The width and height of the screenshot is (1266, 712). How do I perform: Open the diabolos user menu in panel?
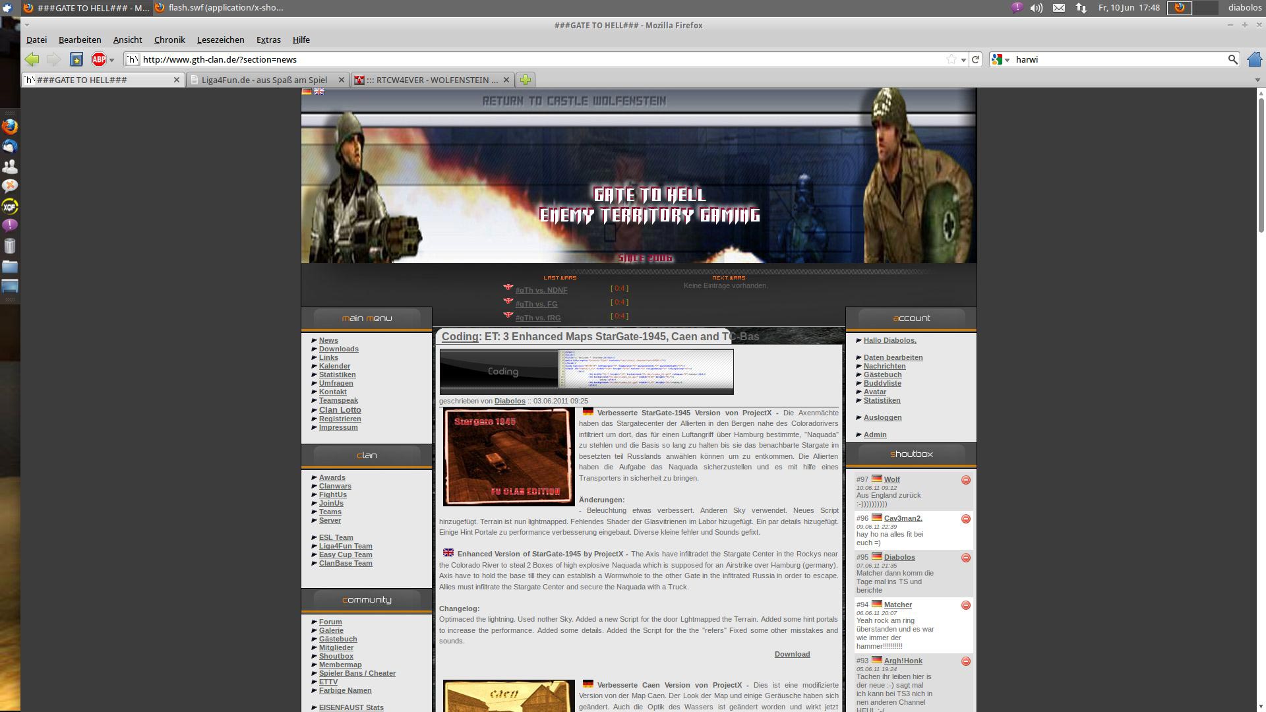coord(1245,8)
